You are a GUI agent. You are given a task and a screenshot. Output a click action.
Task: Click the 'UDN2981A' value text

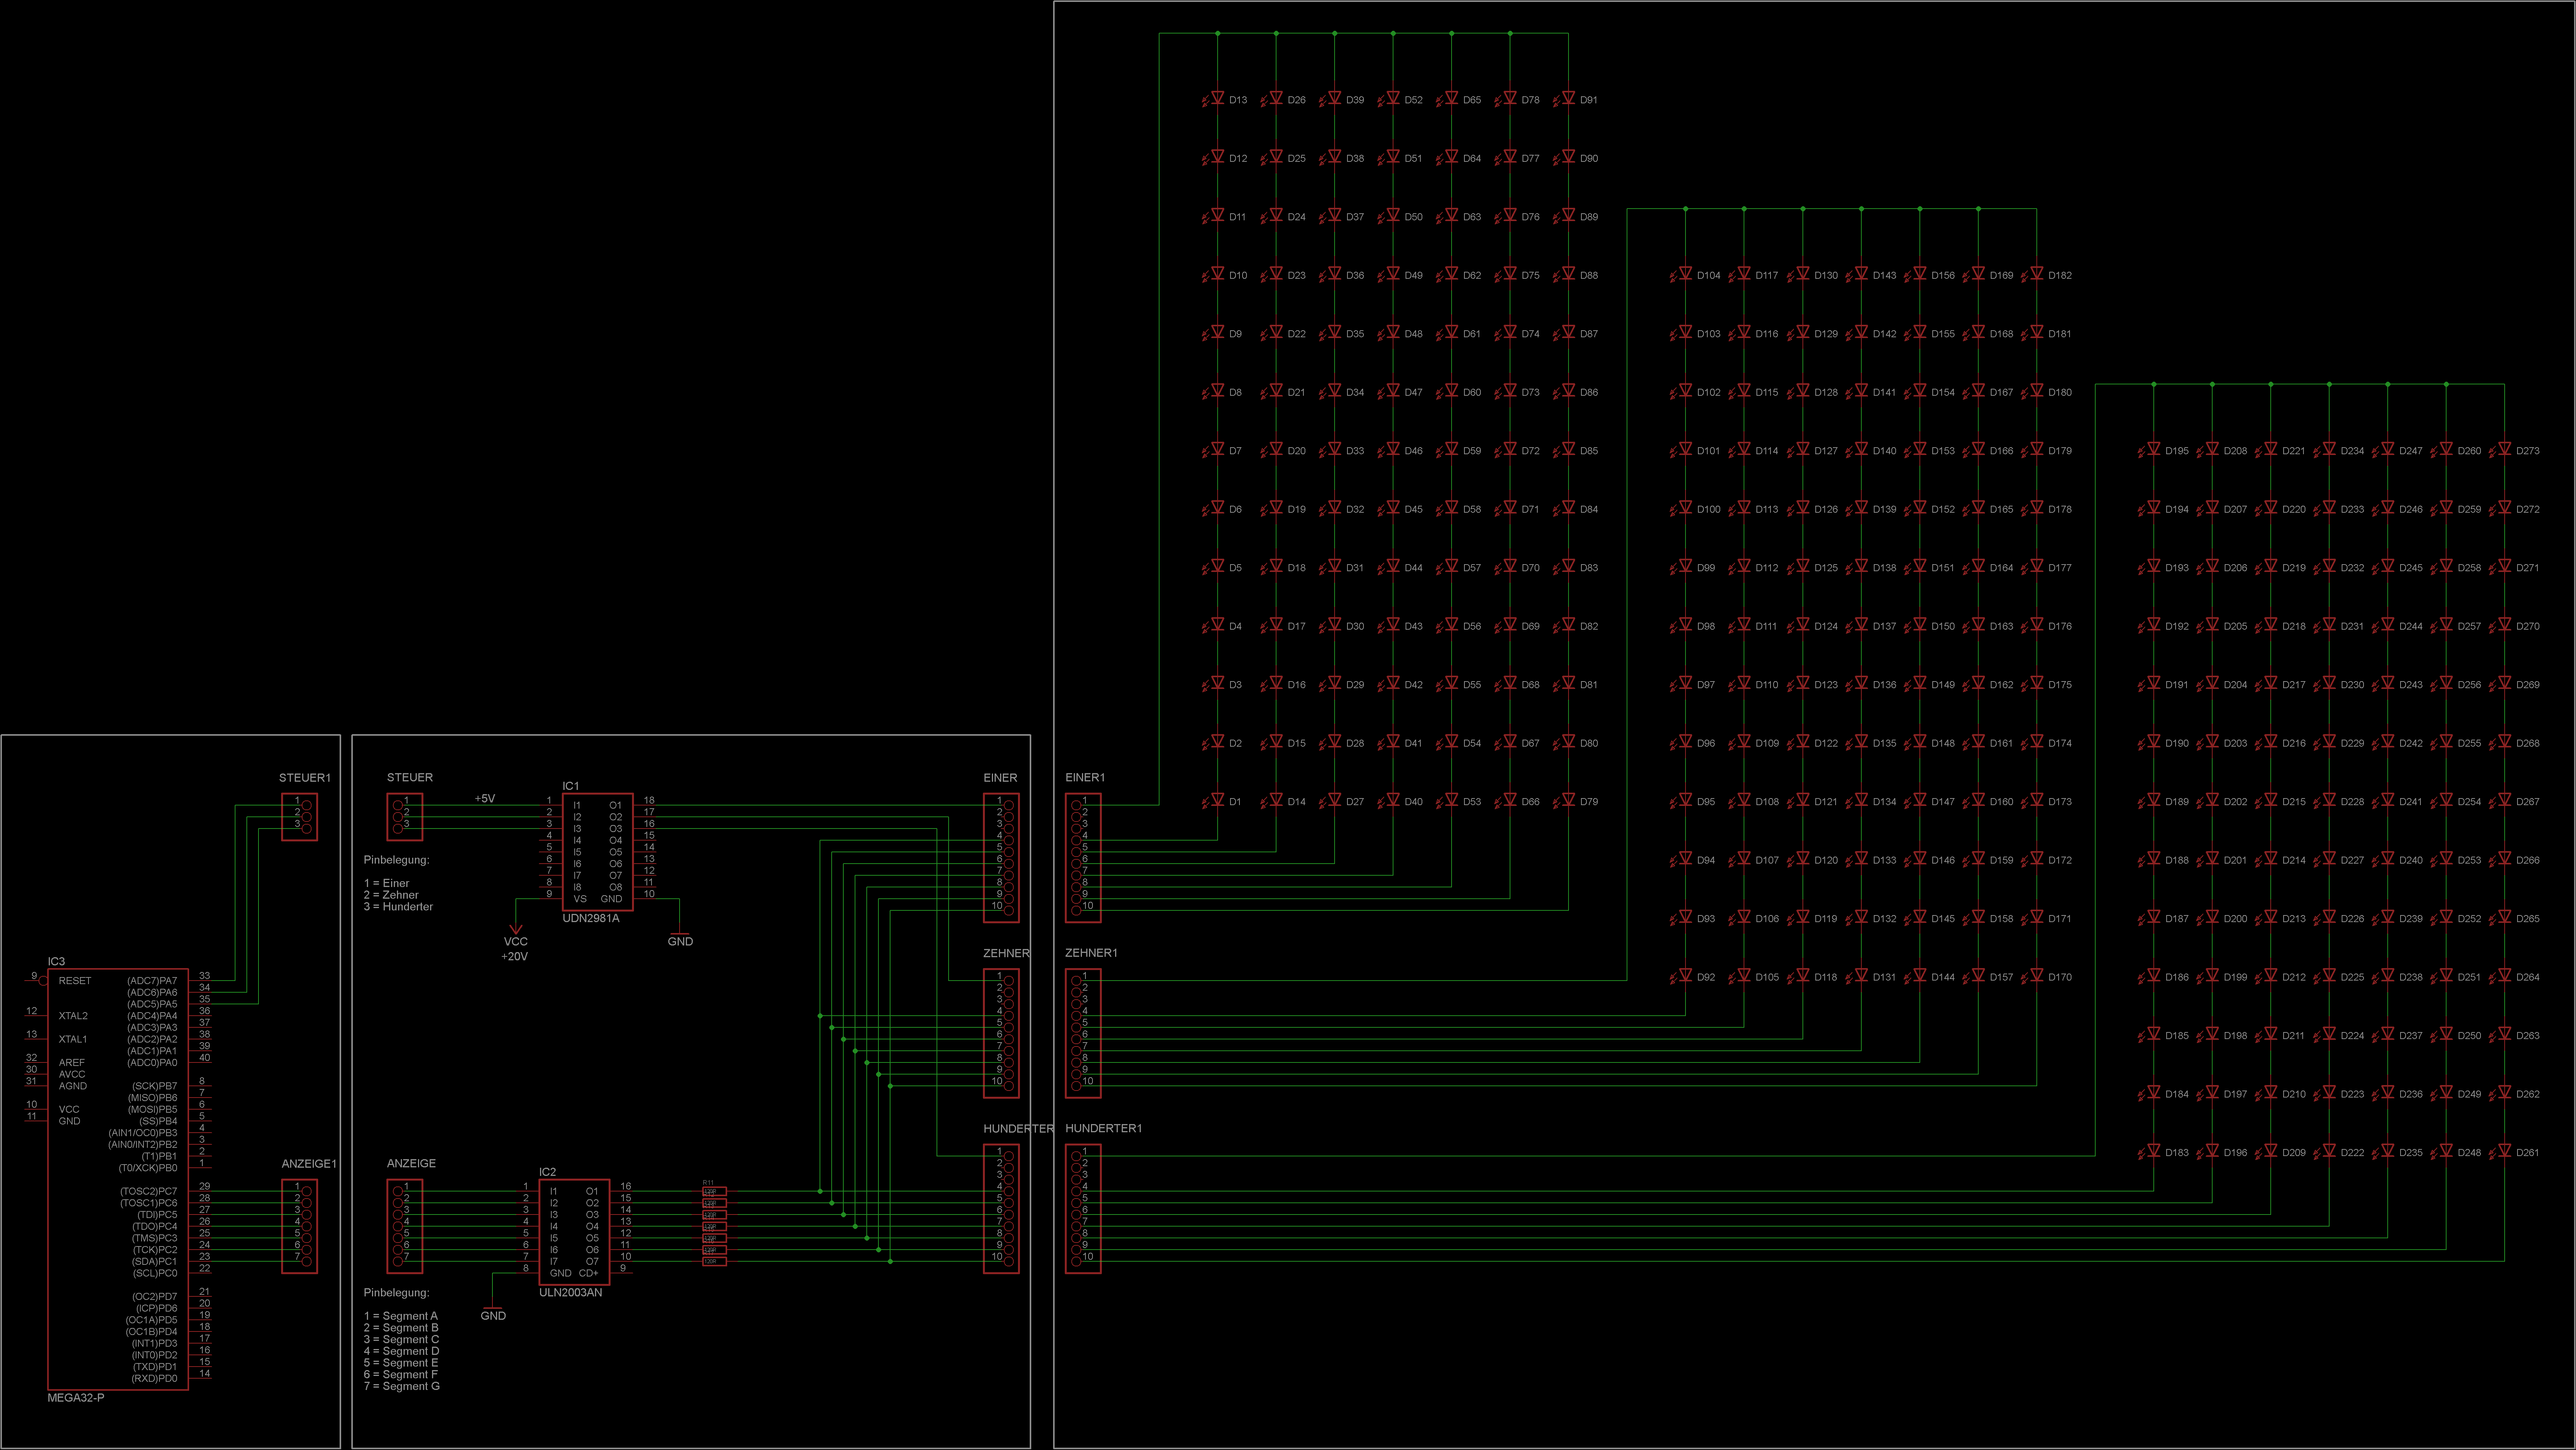pos(591,918)
